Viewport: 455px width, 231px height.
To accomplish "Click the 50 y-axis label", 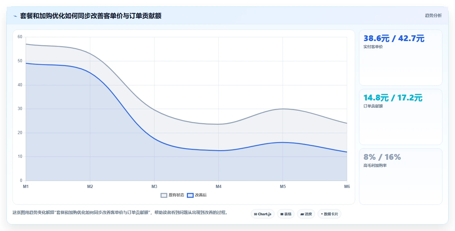I will pyautogui.click(x=20, y=61).
